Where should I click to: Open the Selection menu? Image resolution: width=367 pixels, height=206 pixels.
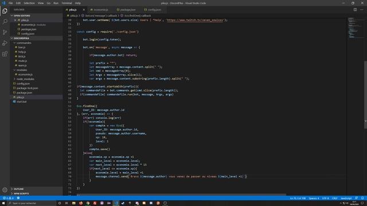tap(29, 3)
